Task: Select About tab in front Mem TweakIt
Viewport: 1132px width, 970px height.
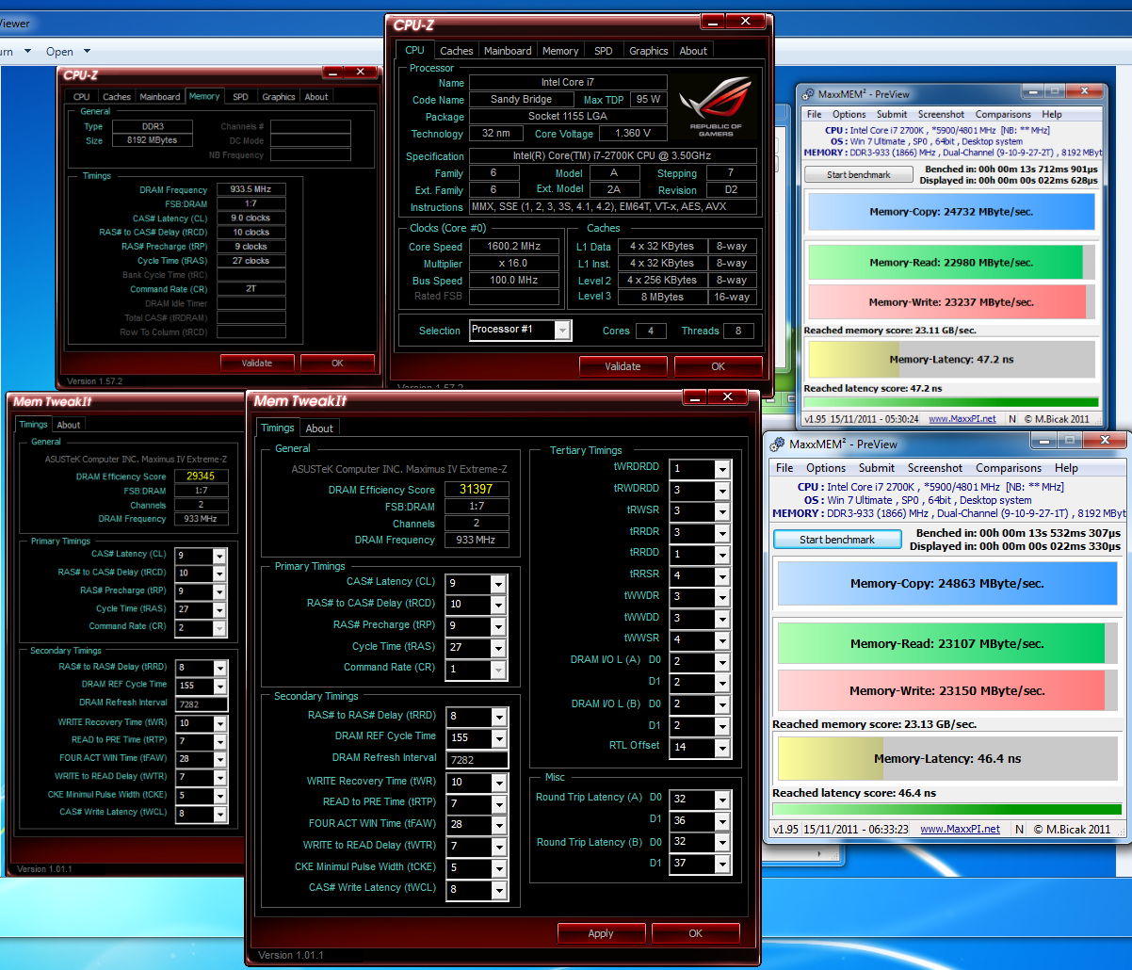Action: (319, 428)
